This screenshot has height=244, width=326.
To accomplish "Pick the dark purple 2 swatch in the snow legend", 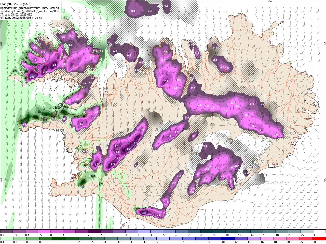I will click(94, 231).
